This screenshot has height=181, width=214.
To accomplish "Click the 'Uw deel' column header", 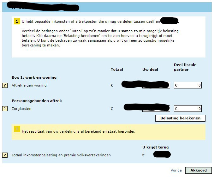I will pyautogui.click(x=150, y=69).
